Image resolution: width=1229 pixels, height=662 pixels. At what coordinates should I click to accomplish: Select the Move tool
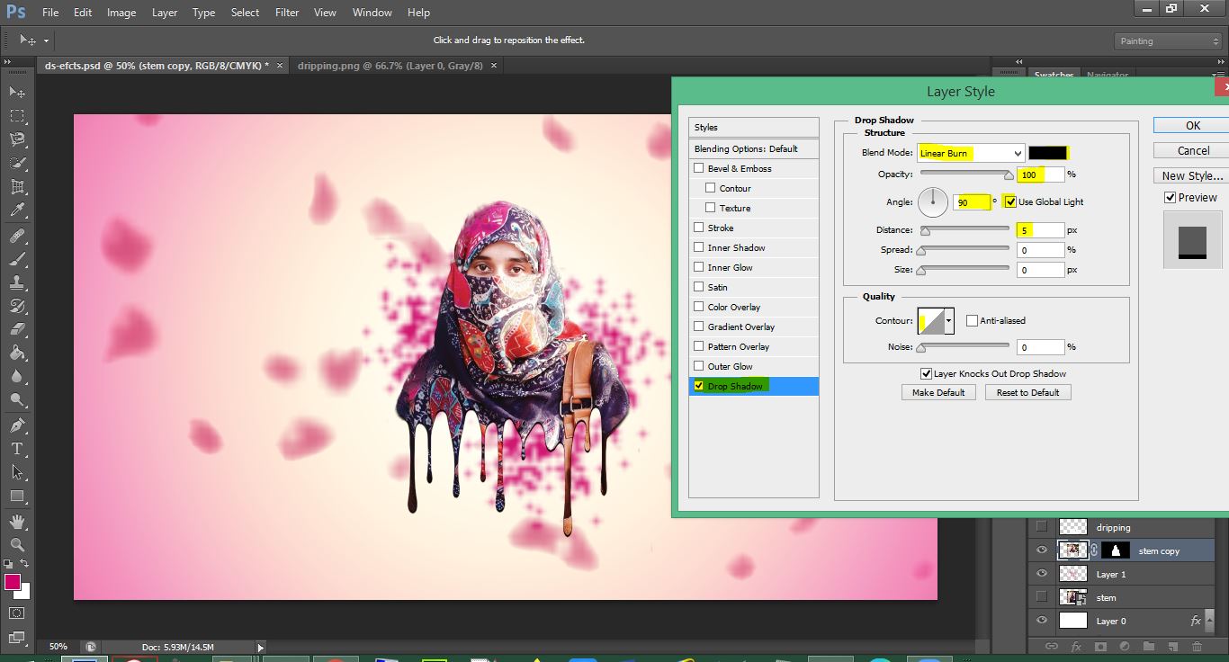pyautogui.click(x=17, y=93)
